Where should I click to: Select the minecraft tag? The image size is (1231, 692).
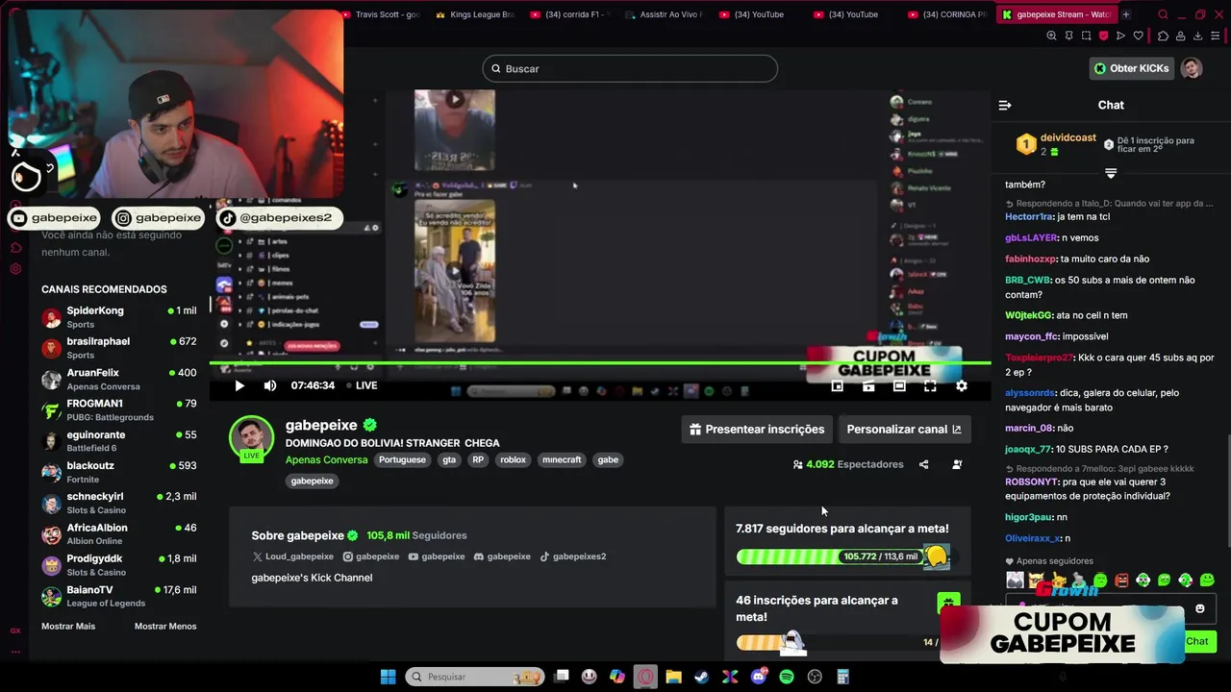coord(562,459)
